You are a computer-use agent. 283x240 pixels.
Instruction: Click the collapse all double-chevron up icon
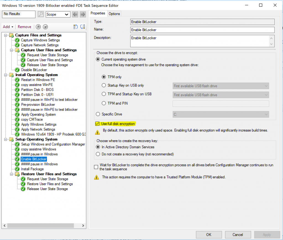tap(38, 27)
